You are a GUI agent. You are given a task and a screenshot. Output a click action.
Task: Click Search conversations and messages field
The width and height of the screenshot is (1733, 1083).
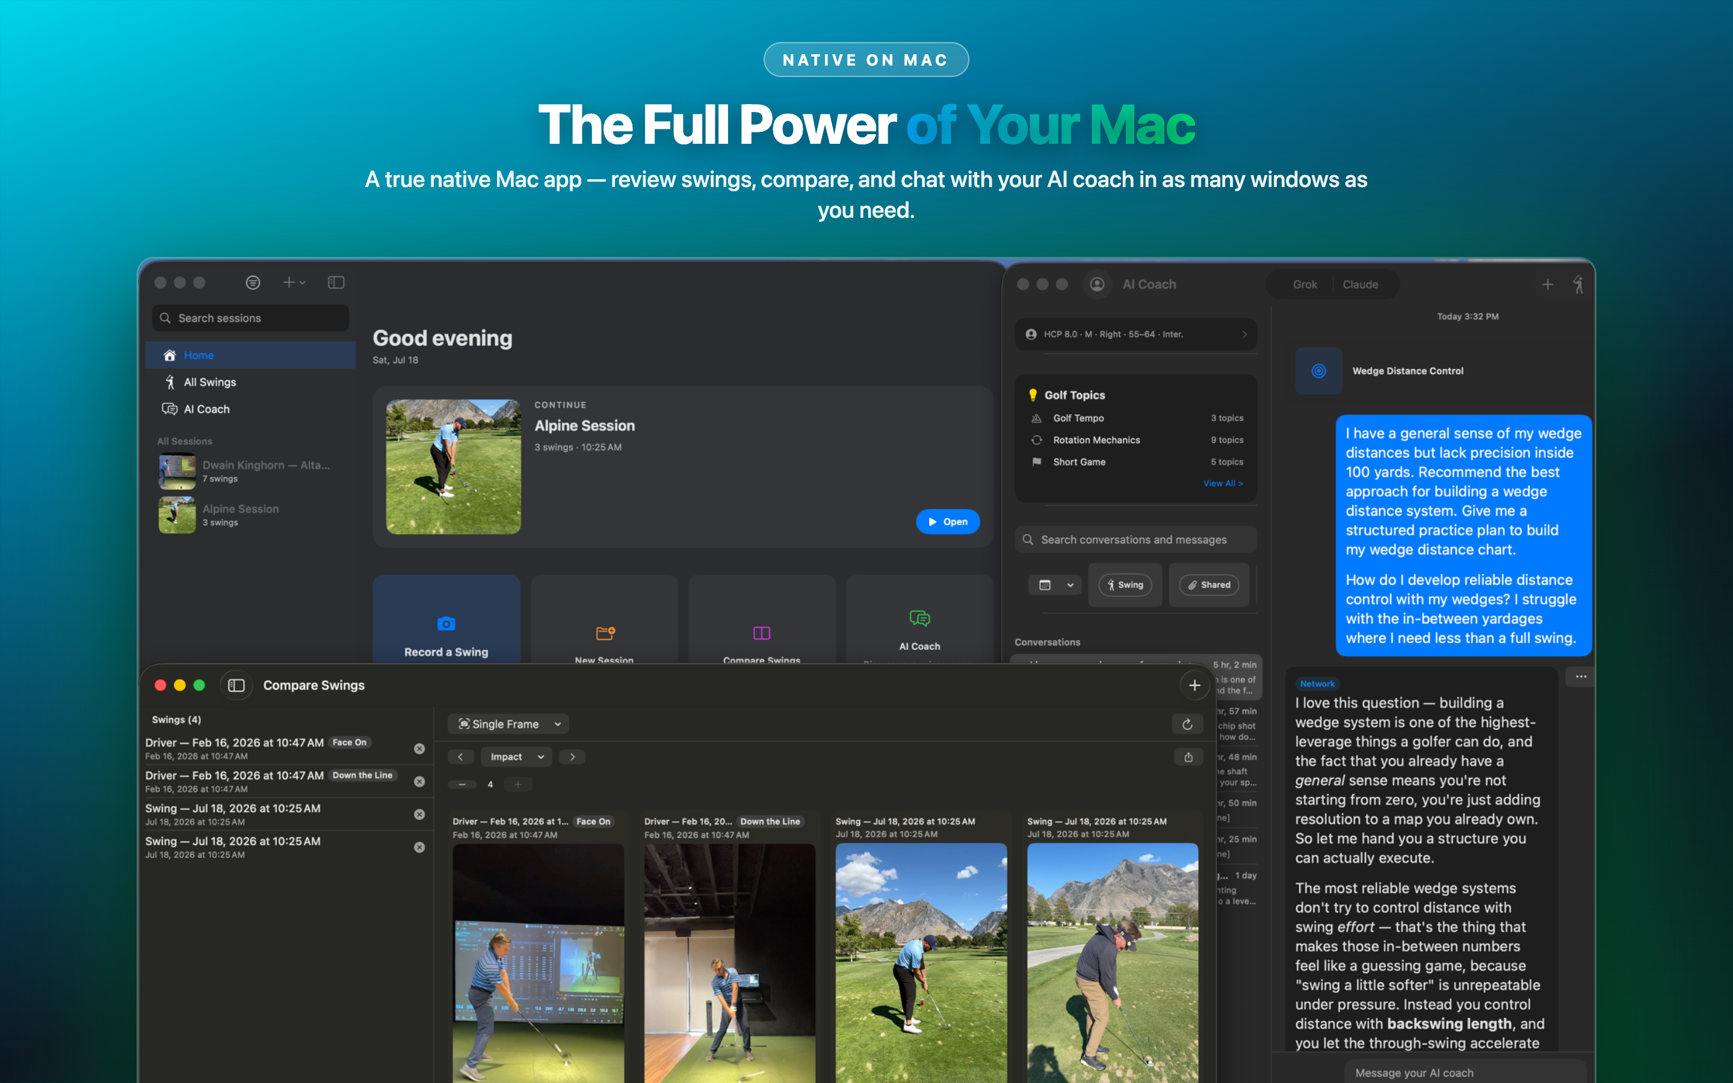[x=1135, y=539]
